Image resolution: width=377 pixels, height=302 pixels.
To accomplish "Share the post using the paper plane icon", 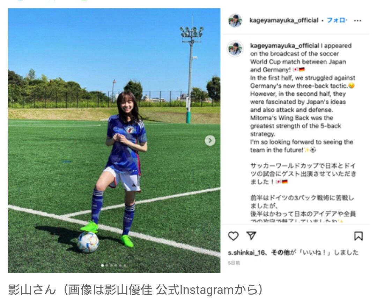I will (x=251, y=235).
